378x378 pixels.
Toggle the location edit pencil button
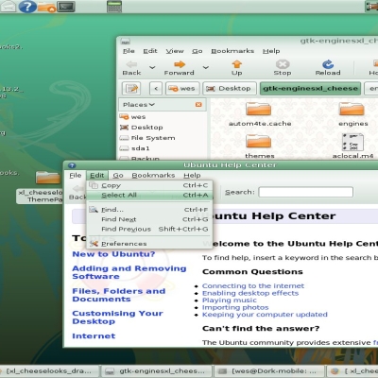click(x=131, y=89)
